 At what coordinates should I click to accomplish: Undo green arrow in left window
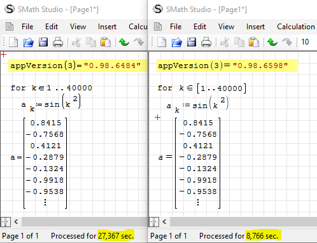(x=124, y=42)
